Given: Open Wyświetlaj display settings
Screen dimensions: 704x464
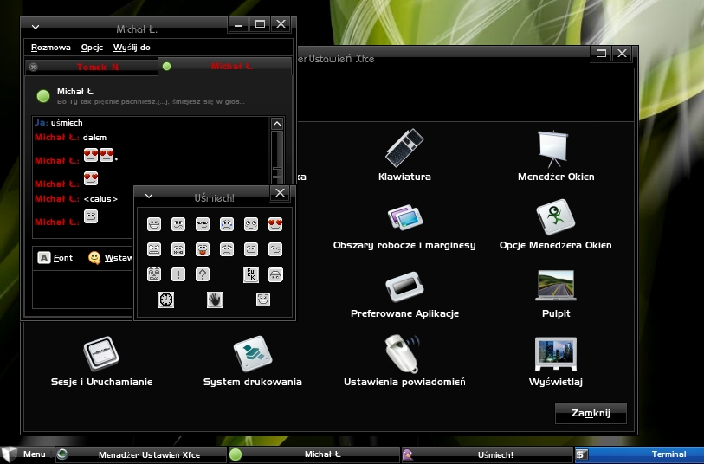Looking at the screenshot, I should 556,361.
